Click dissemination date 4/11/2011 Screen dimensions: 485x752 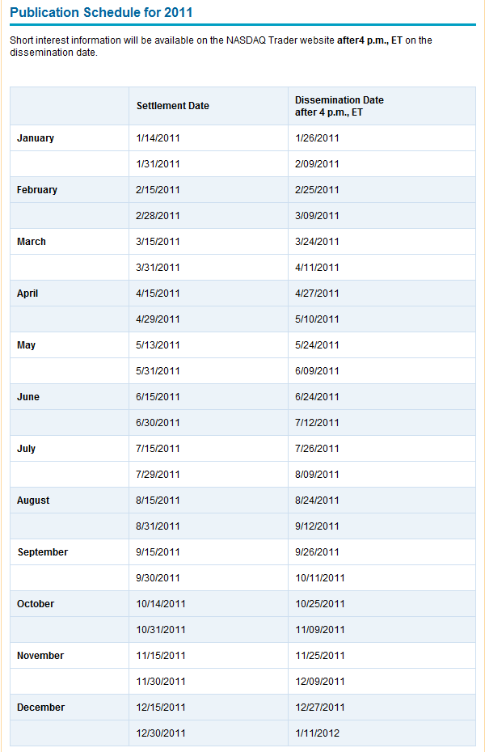(317, 268)
